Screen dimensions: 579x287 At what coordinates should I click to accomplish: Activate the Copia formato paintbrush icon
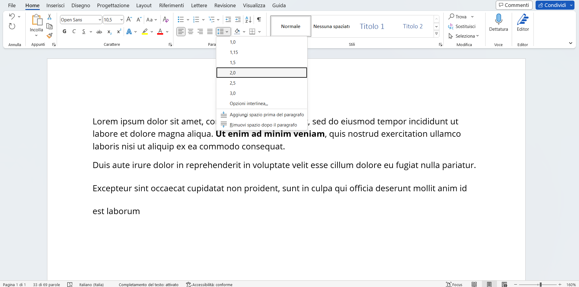[49, 36]
